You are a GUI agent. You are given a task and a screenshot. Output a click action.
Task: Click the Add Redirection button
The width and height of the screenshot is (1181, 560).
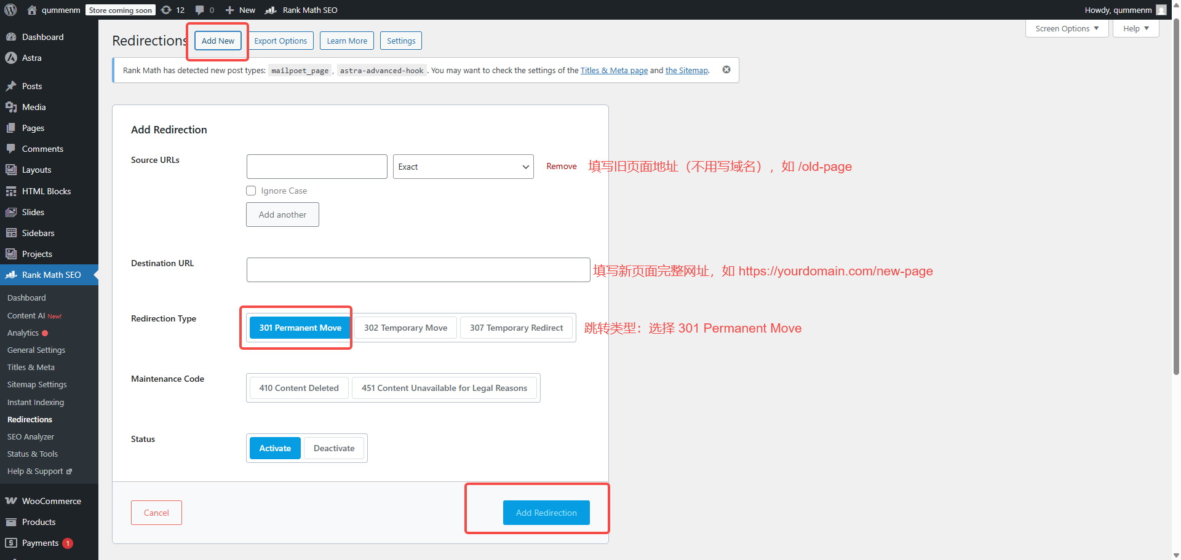coord(546,513)
